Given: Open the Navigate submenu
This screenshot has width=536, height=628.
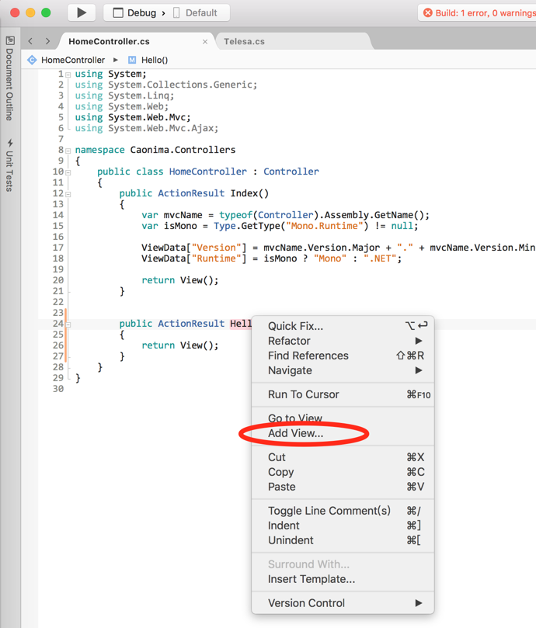Looking at the screenshot, I should click(x=343, y=370).
